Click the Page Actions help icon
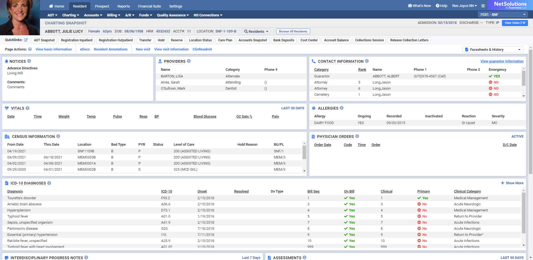533x260 pixels. click(x=30, y=49)
